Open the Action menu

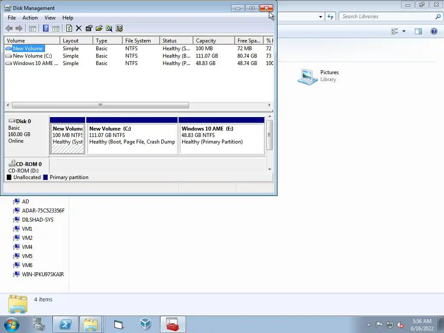tap(30, 17)
